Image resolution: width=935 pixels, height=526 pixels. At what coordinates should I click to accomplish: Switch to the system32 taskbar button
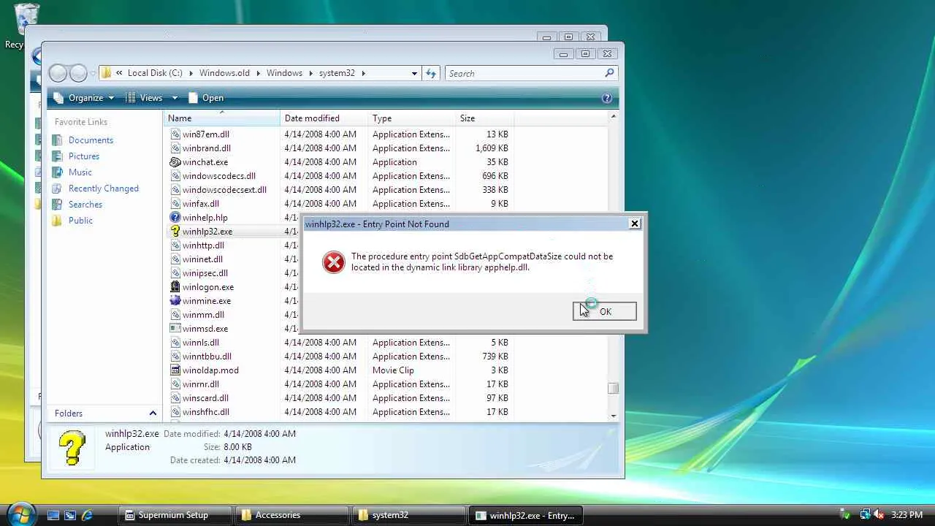(408, 515)
